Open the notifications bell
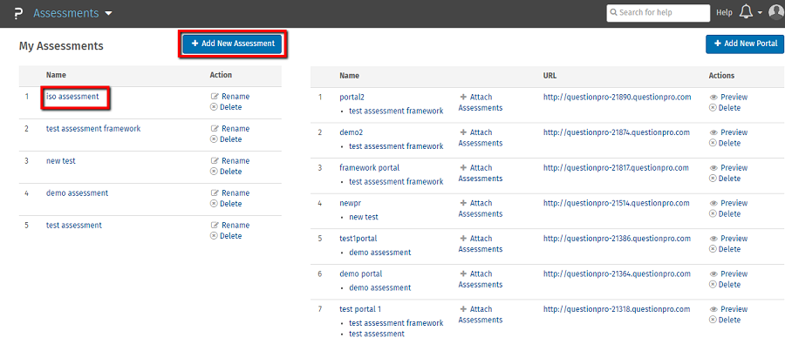 (x=746, y=12)
